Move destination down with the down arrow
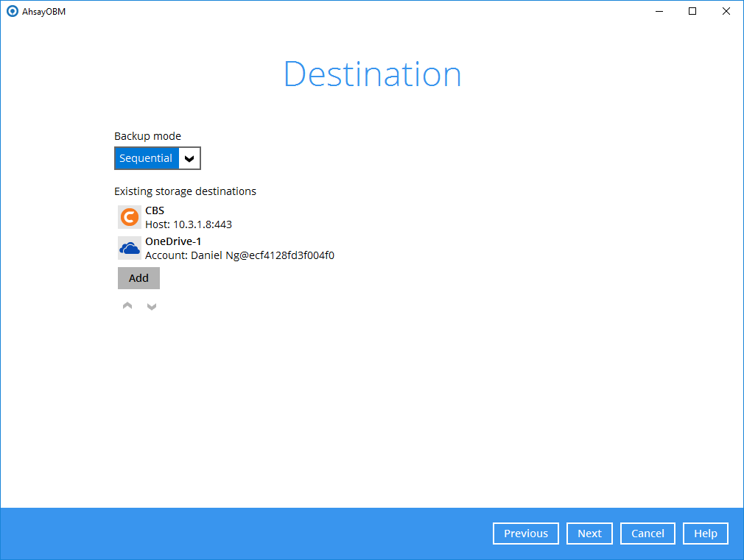 point(152,306)
